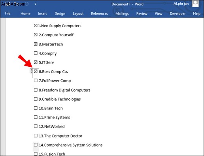The height and width of the screenshot is (156, 204).
Task: Click the ALphr jan account name
Action: (181, 4)
